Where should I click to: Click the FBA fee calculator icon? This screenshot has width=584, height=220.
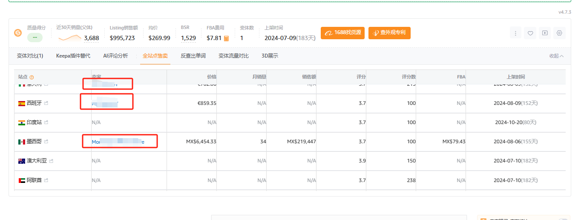point(226,38)
